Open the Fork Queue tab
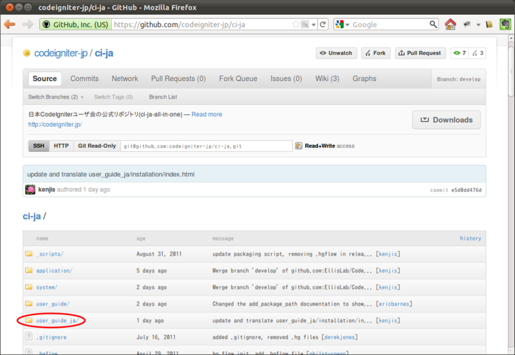 [x=238, y=79]
